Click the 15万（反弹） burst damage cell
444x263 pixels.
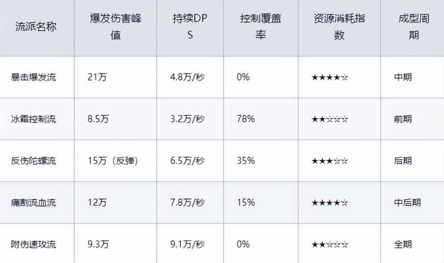tap(112, 161)
